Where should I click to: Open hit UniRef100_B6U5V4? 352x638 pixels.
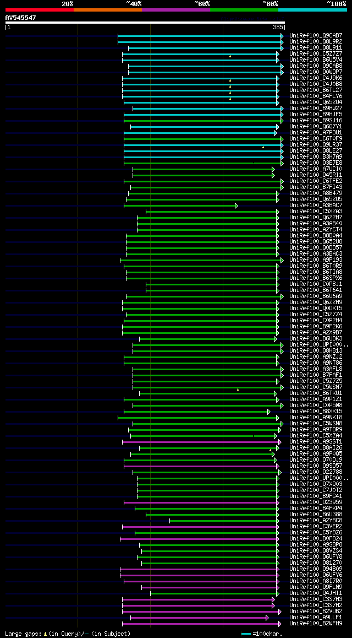pyautogui.click(x=316, y=60)
